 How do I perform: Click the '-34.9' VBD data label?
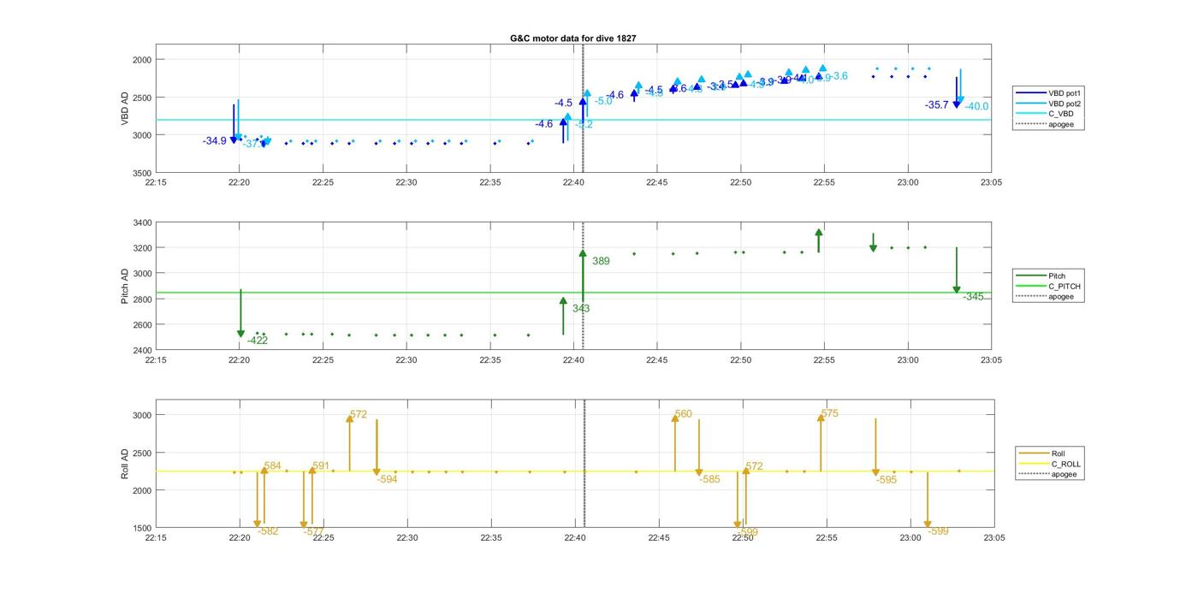[215, 140]
